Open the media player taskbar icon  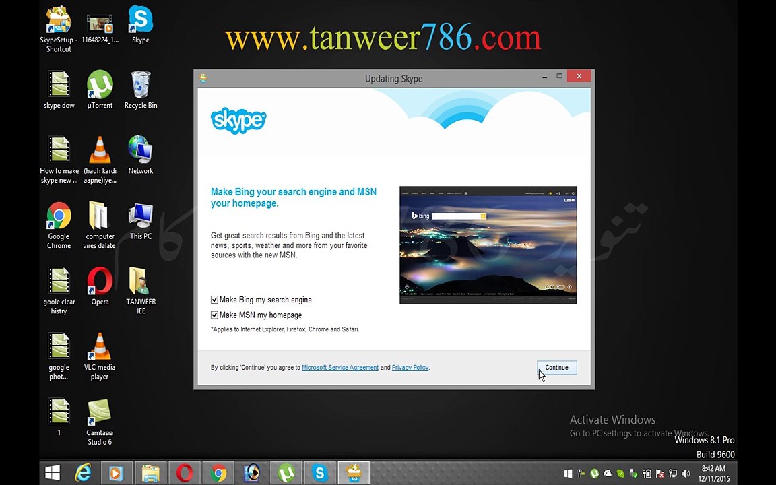pos(117,473)
